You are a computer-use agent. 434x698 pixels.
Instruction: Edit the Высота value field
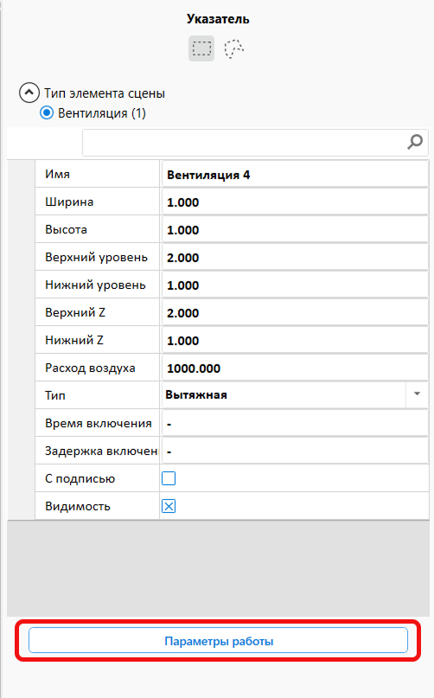(295, 230)
